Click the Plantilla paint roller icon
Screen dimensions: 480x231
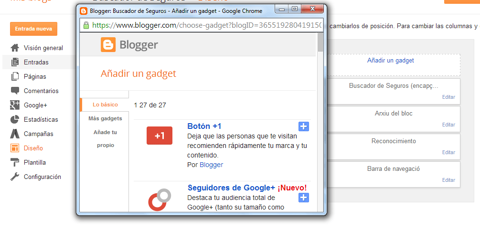[x=15, y=162]
